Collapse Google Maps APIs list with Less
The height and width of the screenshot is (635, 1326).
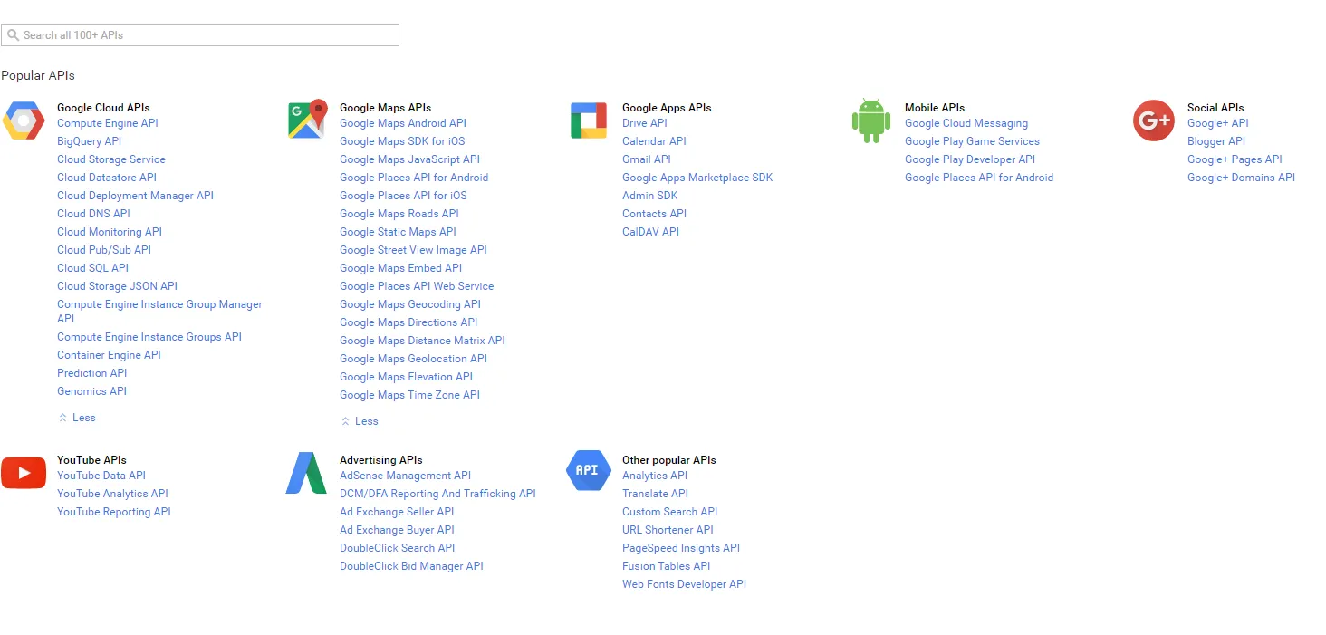tap(360, 421)
